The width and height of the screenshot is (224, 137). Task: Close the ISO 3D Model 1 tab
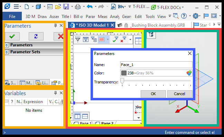113,25
